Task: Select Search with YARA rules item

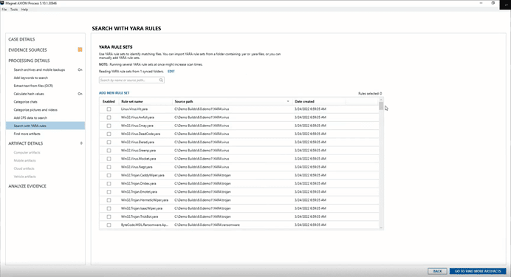Action: point(45,126)
